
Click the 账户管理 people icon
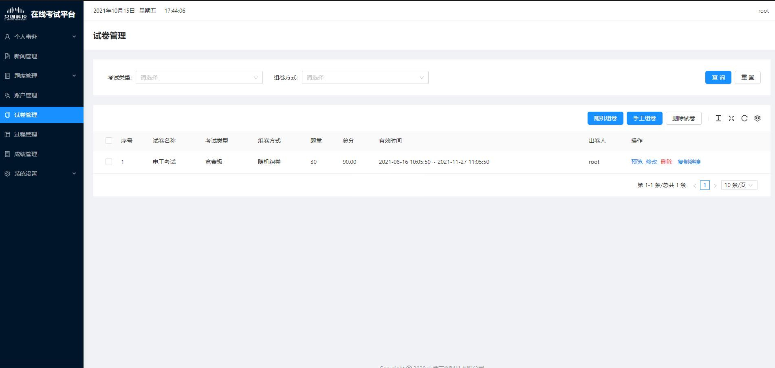click(7, 95)
